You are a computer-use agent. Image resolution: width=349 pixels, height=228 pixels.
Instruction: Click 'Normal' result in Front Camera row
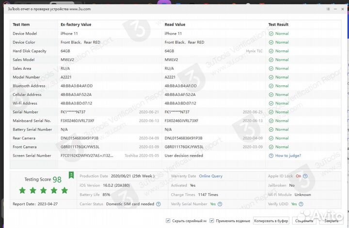click(x=282, y=147)
